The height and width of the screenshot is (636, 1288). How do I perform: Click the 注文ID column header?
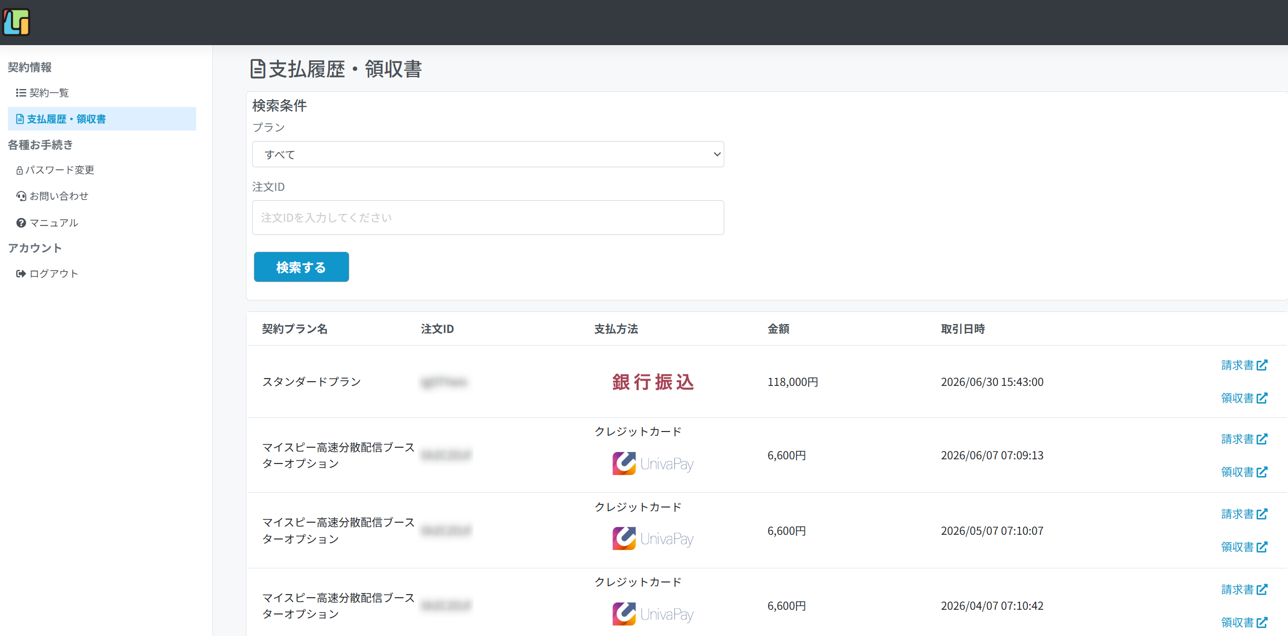(437, 329)
